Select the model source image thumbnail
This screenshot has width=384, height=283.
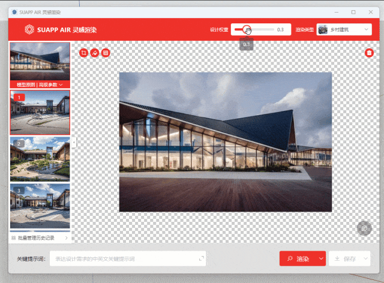[40, 62]
